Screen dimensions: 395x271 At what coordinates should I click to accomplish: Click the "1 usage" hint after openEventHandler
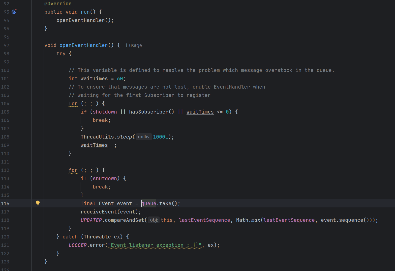133,45
